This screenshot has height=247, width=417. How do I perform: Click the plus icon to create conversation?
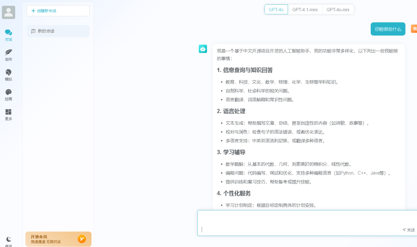[33, 11]
